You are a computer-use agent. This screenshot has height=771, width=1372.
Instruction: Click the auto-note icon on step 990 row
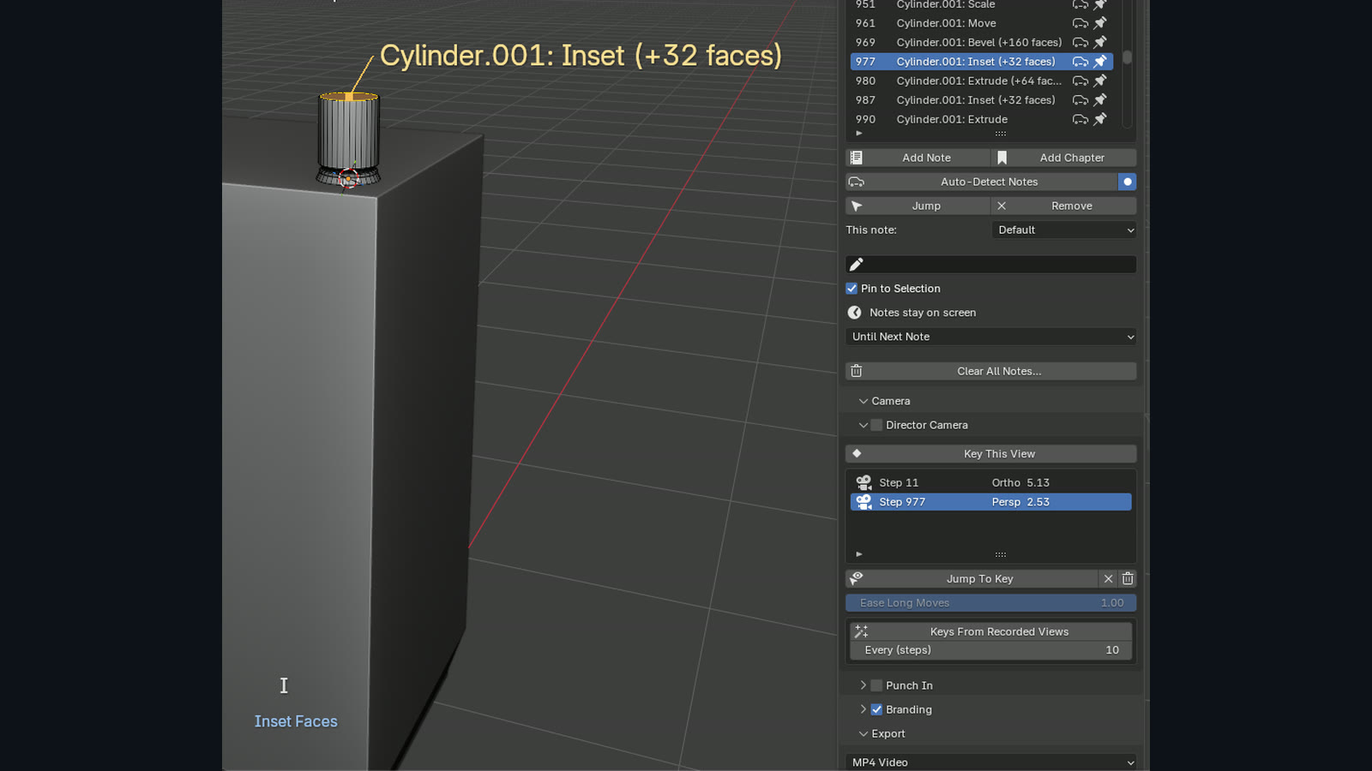pyautogui.click(x=1080, y=119)
